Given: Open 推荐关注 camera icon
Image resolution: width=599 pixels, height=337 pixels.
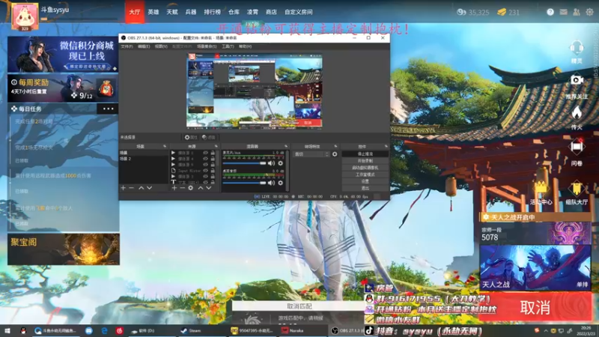Looking at the screenshot, I should pos(577,80).
